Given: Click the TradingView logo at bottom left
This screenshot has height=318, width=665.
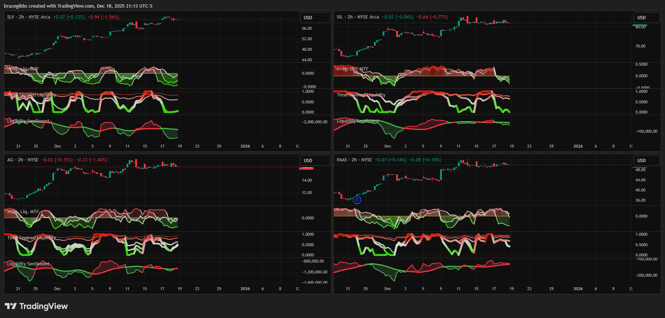Looking at the screenshot, I should (36, 306).
